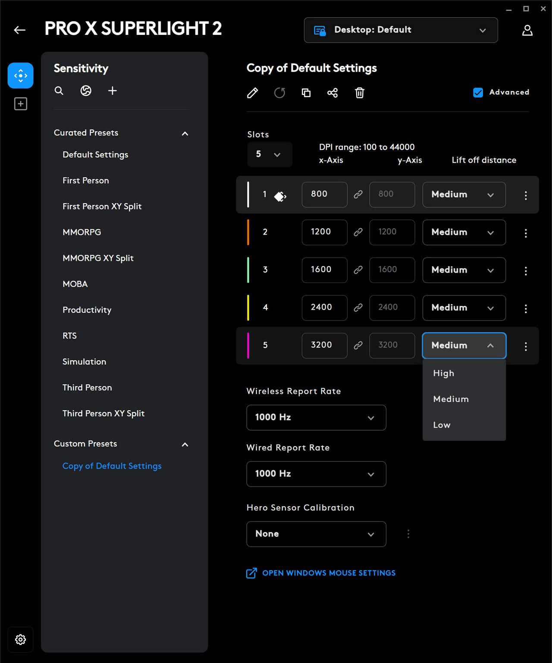Open Wired Report Rate dropdown
Image resolution: width=552 pixels, height=663 pixels.
pyautogui.click(x=316, y=474)
